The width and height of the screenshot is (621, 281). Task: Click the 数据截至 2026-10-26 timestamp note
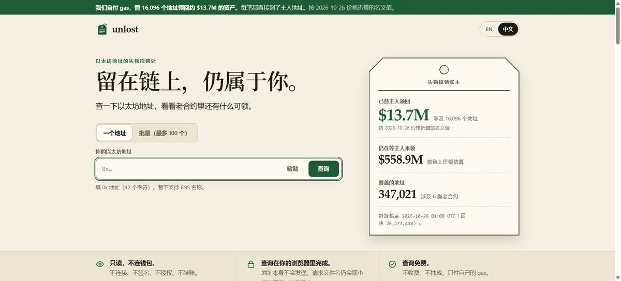click(x=422, y=219)
